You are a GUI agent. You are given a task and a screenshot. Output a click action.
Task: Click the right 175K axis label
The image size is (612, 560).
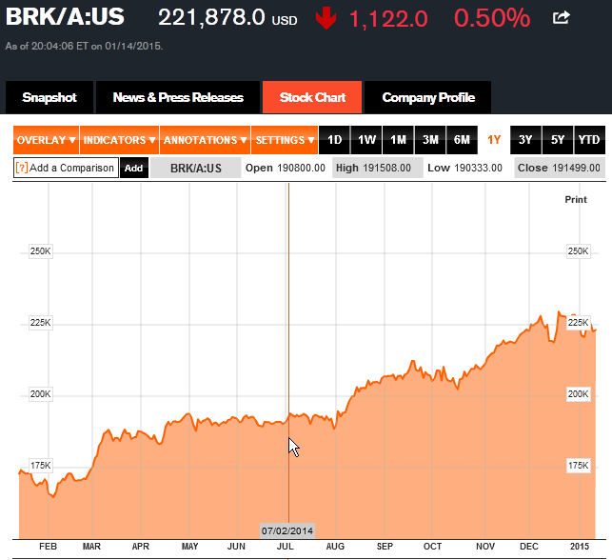click(x=578, y=466)
